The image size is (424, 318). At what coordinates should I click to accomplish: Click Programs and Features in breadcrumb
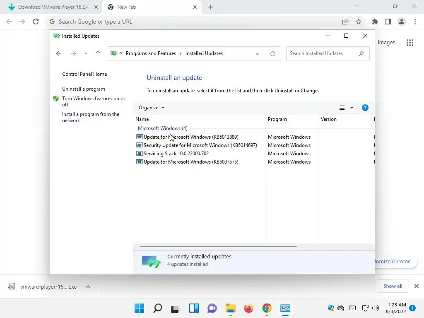tap(151, 53)
